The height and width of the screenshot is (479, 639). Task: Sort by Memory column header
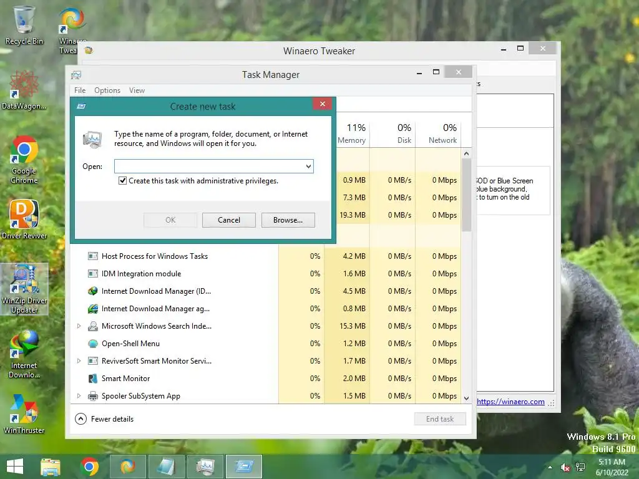click(352, 133)
